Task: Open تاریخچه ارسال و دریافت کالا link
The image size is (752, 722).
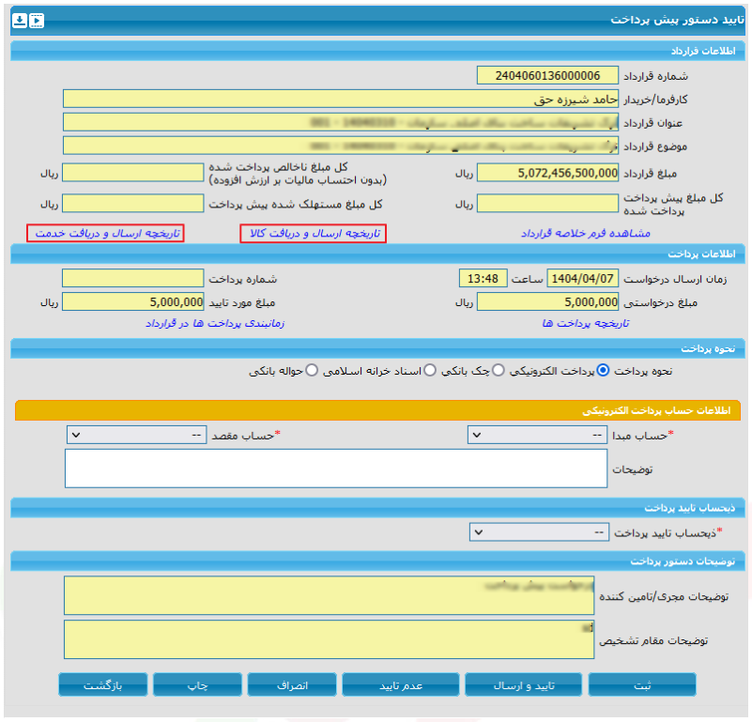Action: [314, 234]
